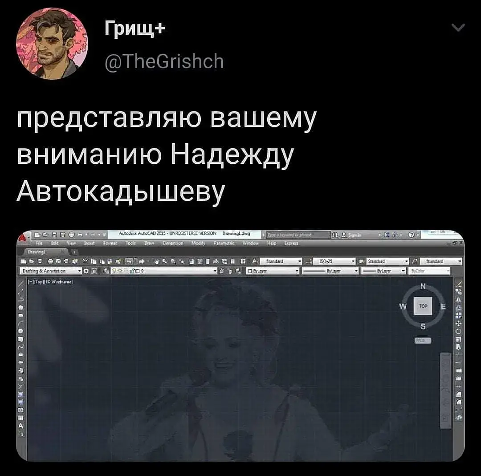Open the AutoCAD application menu logo
The height and width of the screenshot is (476, 481).
coord(22,238)
